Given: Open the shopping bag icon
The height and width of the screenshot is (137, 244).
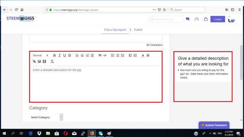Looking at the screenshot, I should pos(206,19).
